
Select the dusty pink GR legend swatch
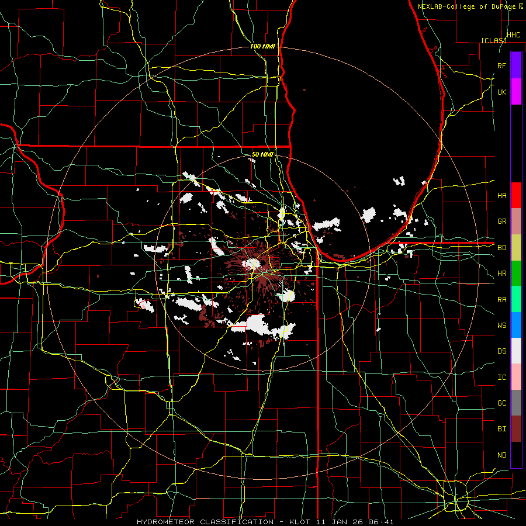click(x=516, y=221)
